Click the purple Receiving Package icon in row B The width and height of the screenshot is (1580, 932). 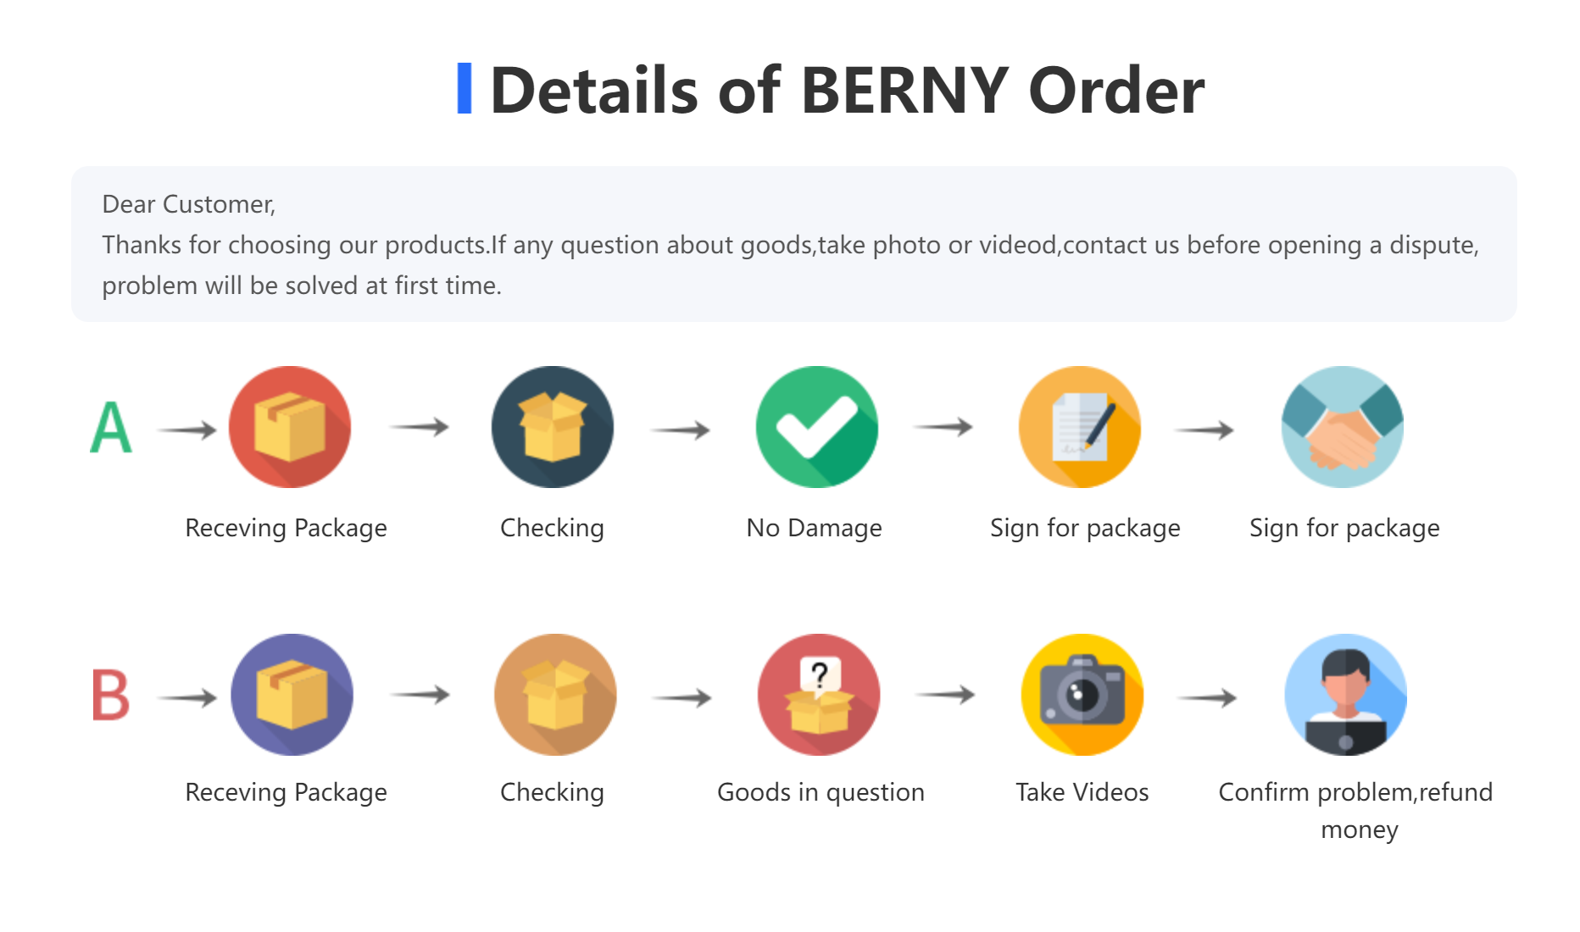[292, 695]
